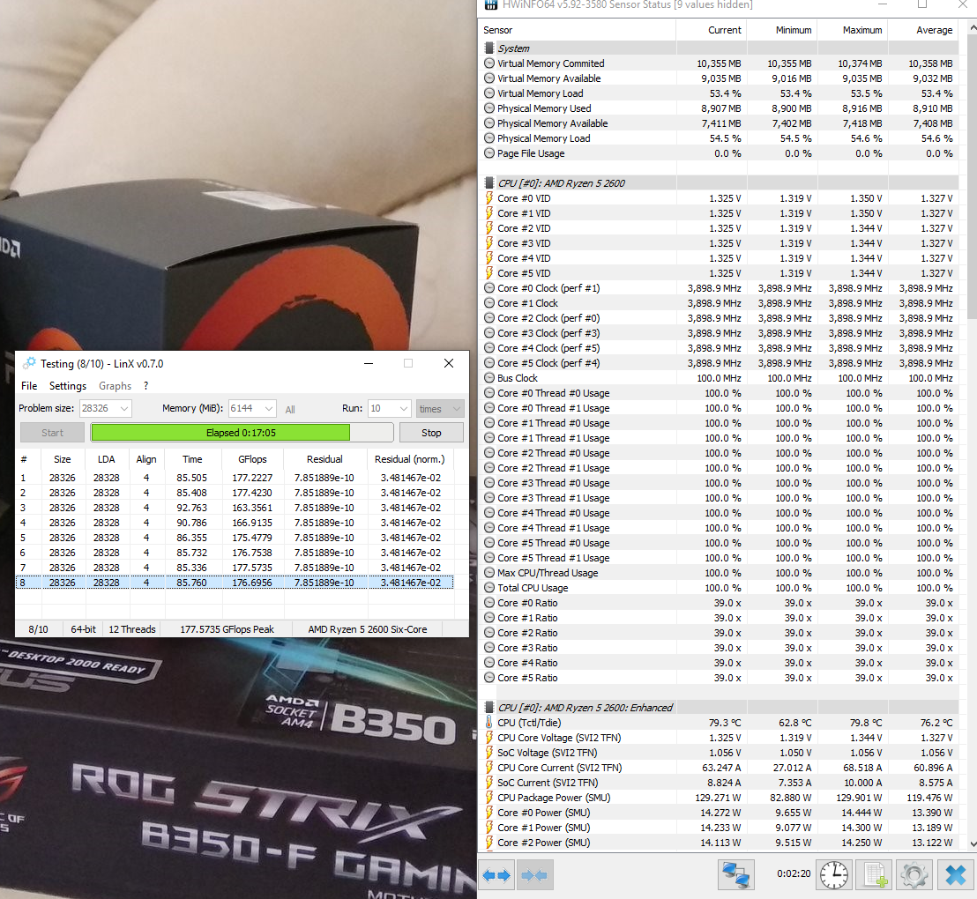The image size is (977, 899).
Task: Click the 0:02:20 elapsed timer in HWiNFO
Action: (x=794, y=873)
